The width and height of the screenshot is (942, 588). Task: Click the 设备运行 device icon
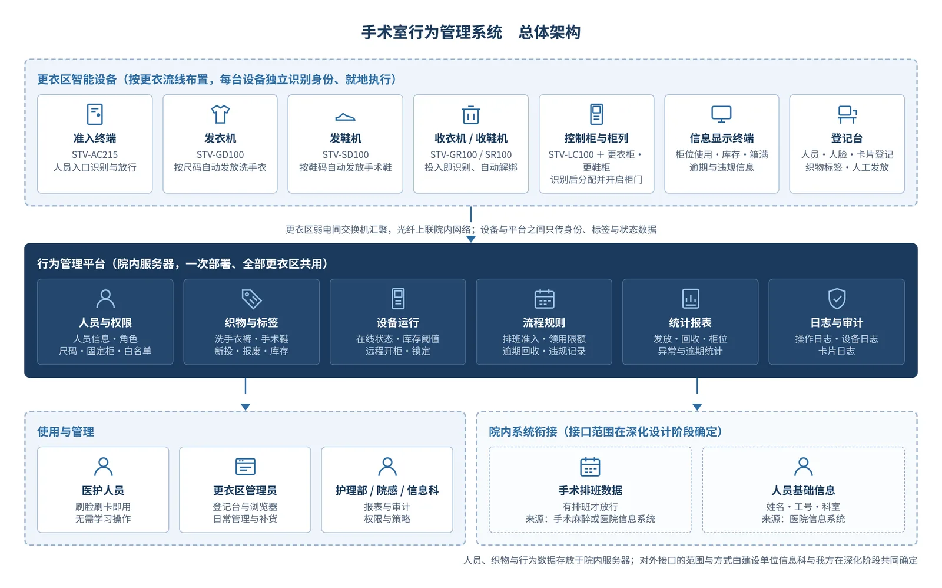(398, 299)
